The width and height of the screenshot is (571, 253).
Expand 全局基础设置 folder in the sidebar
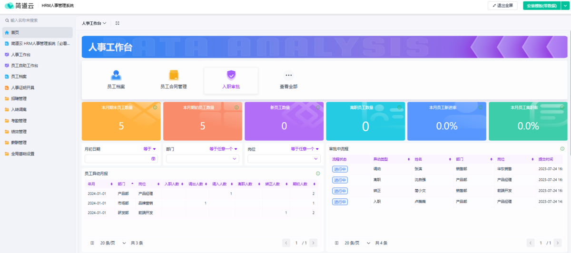[x=38, y=154]
